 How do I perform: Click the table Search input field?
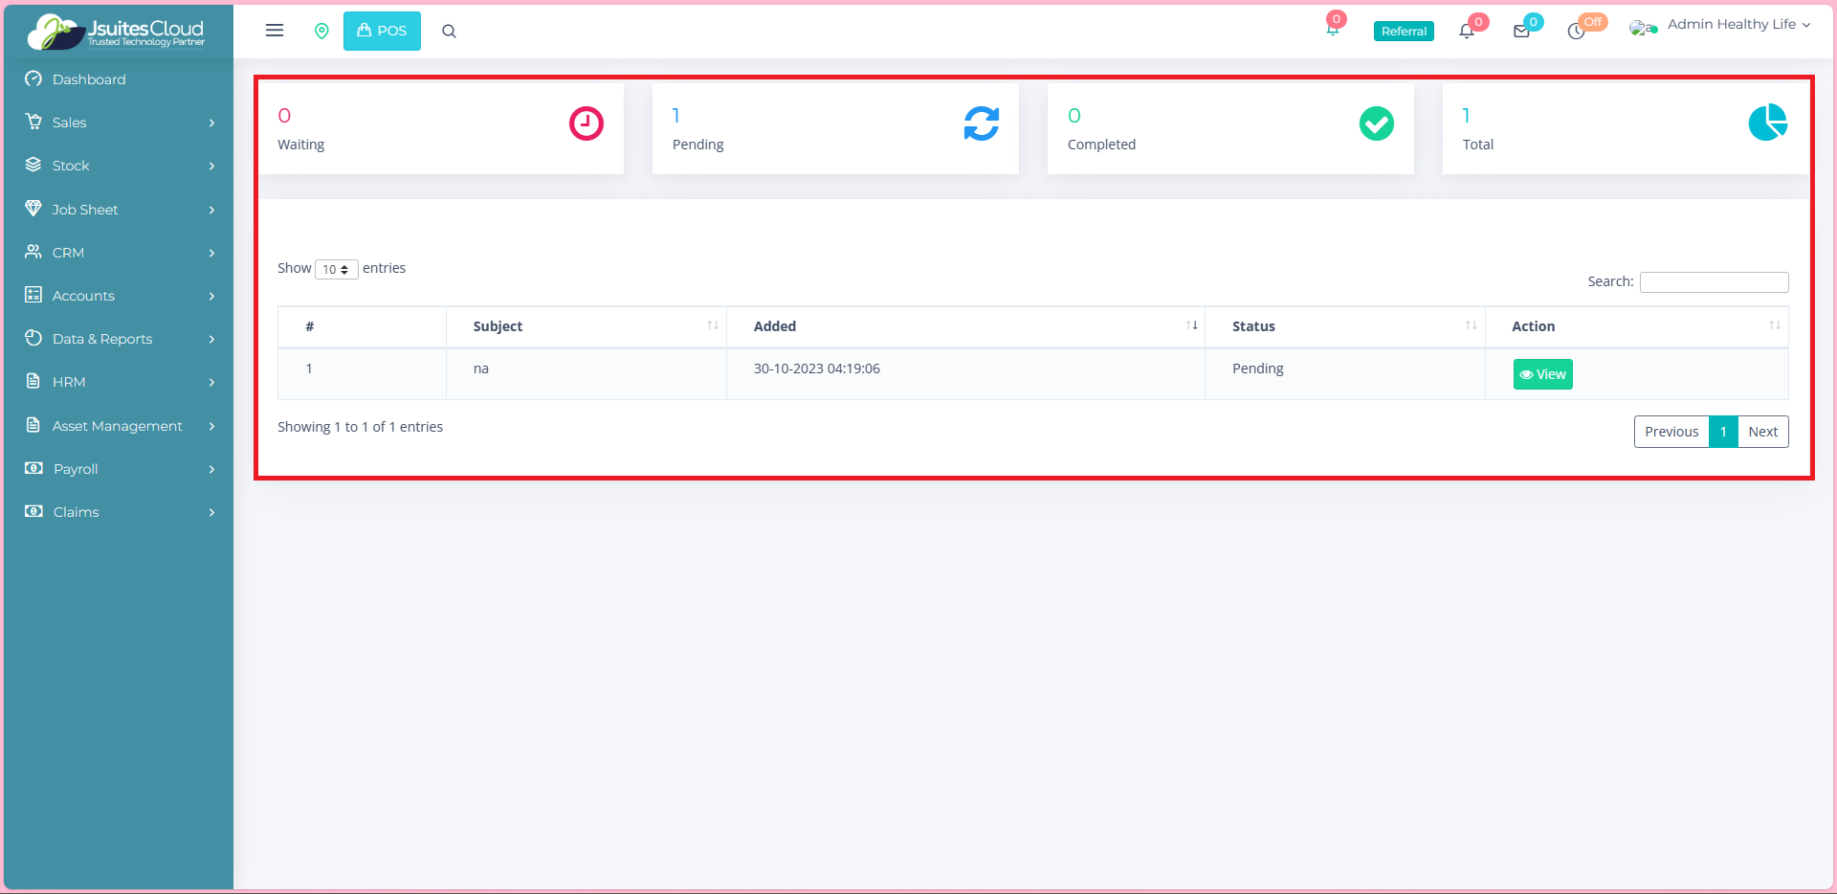1714,282
